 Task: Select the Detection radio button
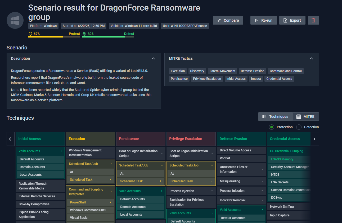(299, 127)
